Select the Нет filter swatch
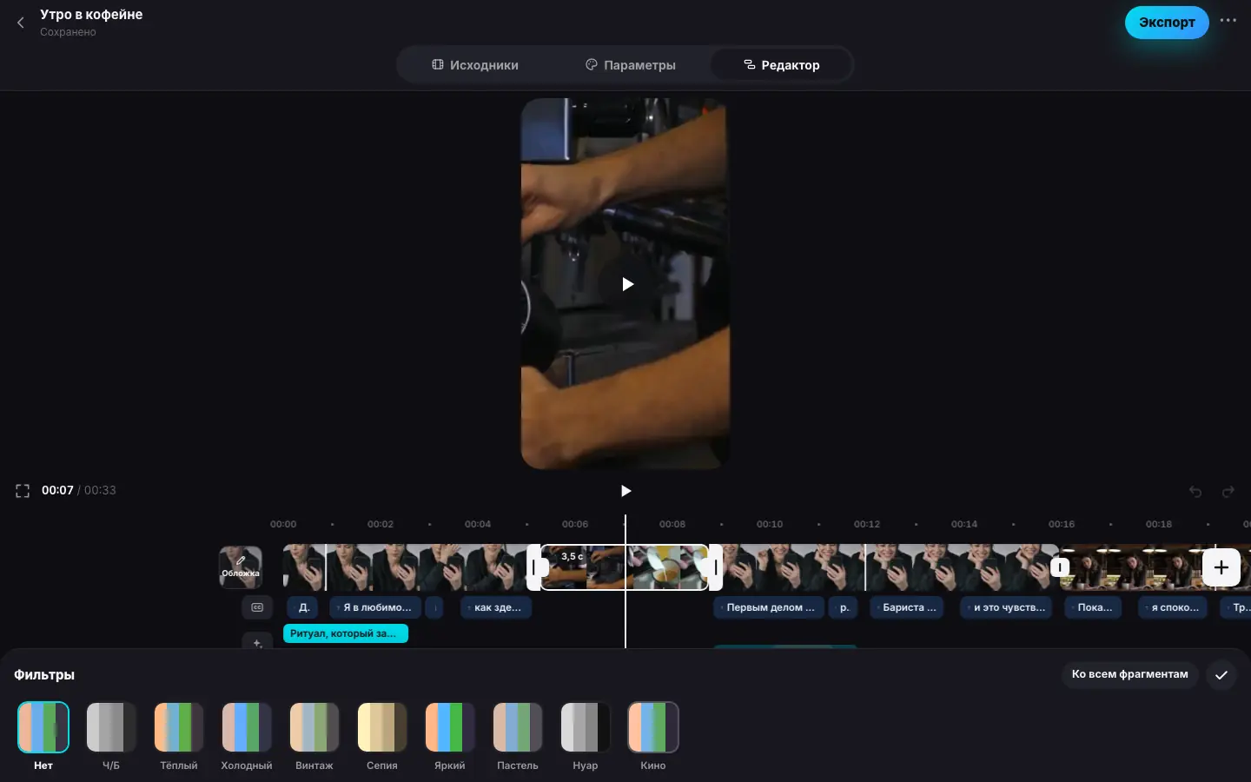This screenshot has height=782, width=1251. tap(43, 727)
